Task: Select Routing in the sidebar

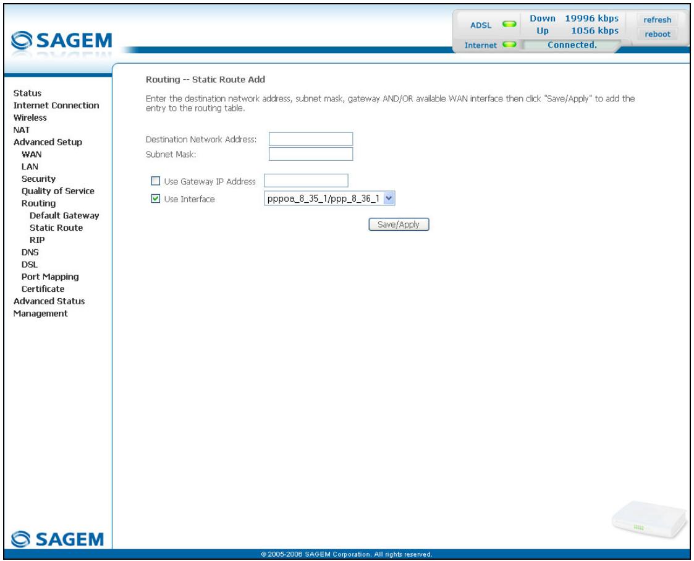Action: coord(38,203)
